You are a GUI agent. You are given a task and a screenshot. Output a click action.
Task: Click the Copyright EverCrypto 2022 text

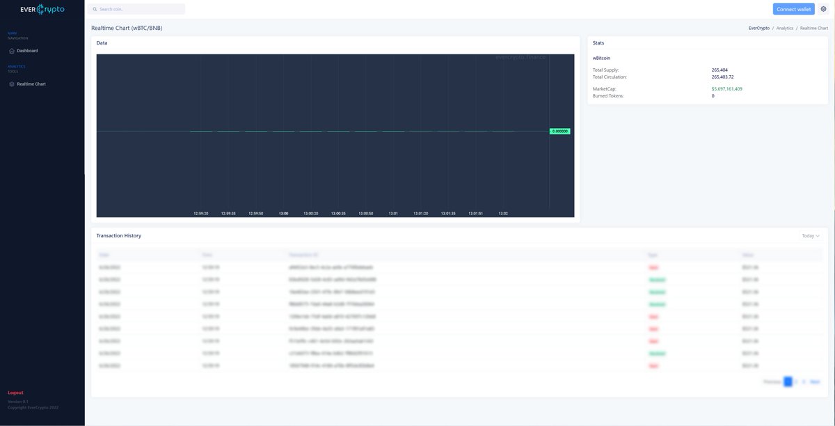tap(33, 407)
